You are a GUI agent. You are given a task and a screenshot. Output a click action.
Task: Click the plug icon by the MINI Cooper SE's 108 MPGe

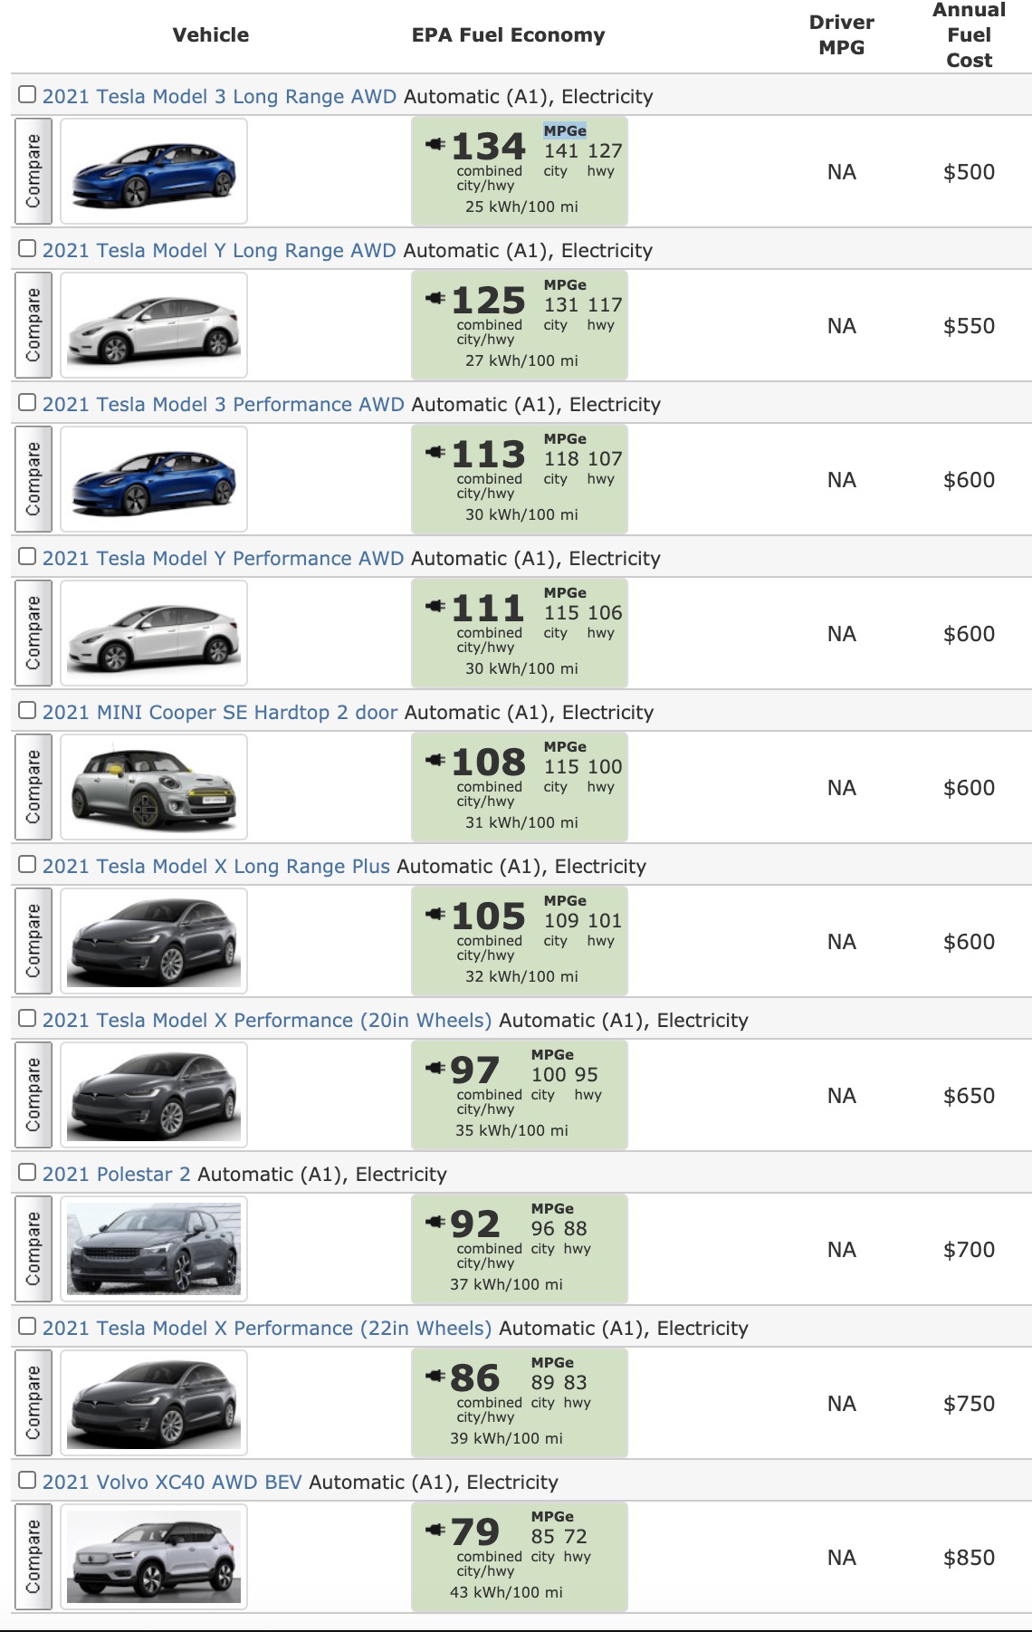point(435,758)
